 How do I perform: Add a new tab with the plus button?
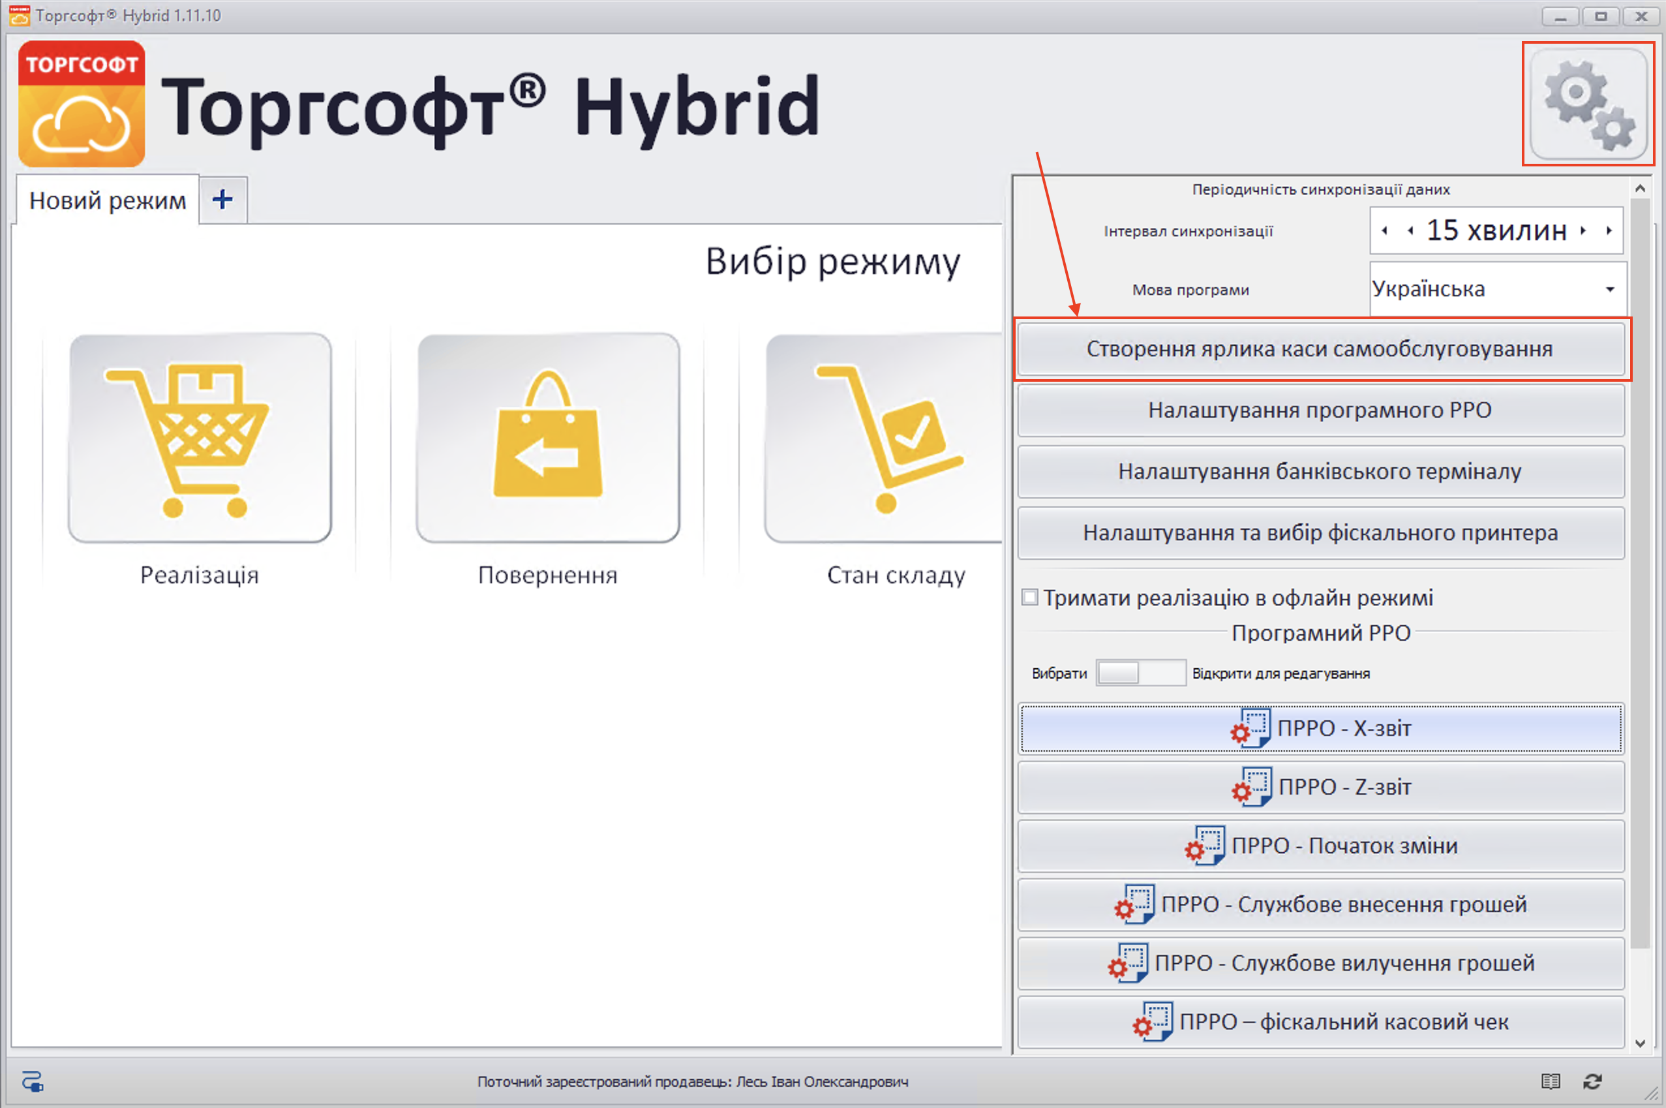point(222,200)
